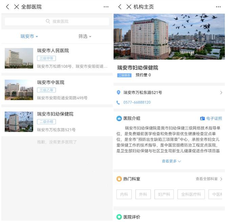The height and width of the screenshot is (222, 233).
Task: Choose the 全科医疗科 department tag
Action: click(x=191, y=194)
